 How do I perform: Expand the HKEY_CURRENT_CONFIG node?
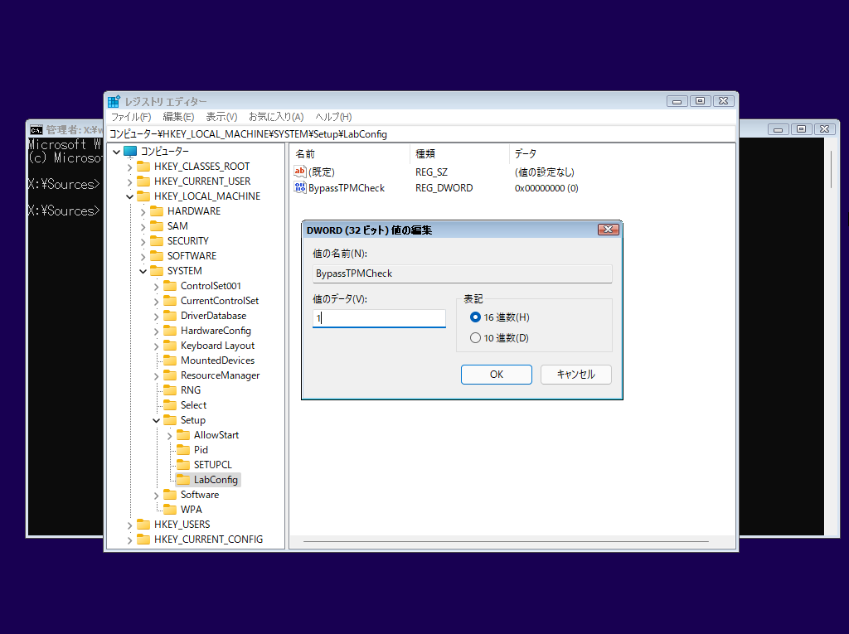(x=130, y=540)
